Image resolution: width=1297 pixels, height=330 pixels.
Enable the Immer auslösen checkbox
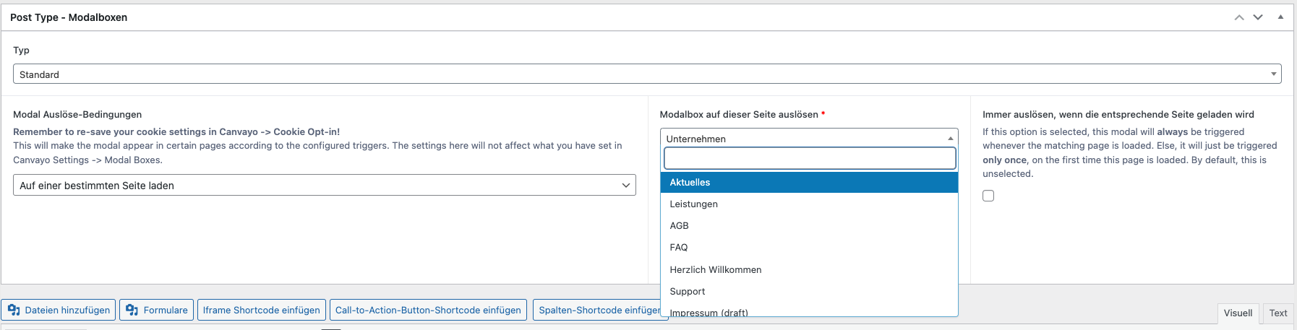point(988,196)
